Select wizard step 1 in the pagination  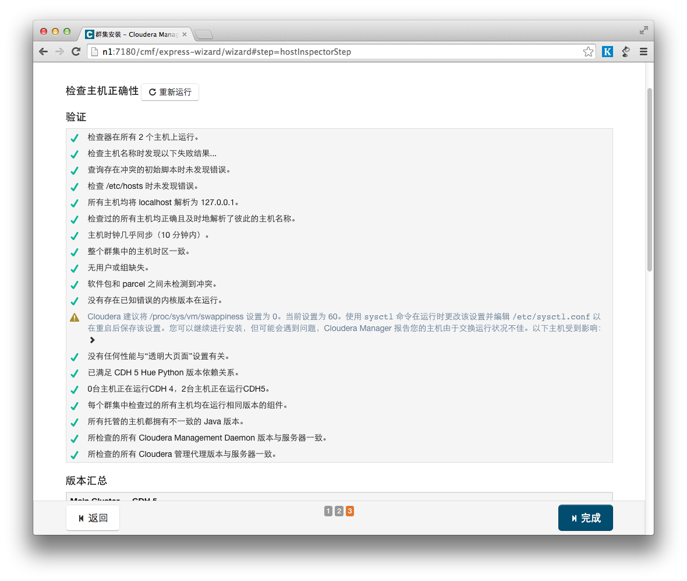[328, 510]
